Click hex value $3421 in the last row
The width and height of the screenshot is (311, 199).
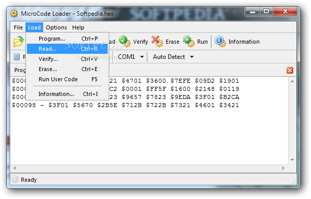pos(229,105)
